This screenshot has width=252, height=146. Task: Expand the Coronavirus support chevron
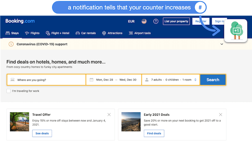(x=222, y=44)
